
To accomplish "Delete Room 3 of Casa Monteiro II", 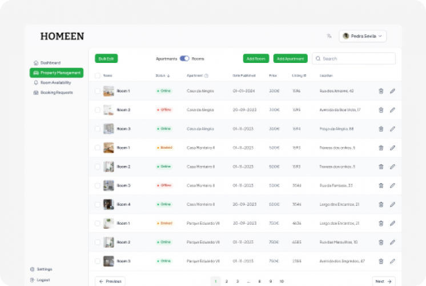I will tap(381, 185).
